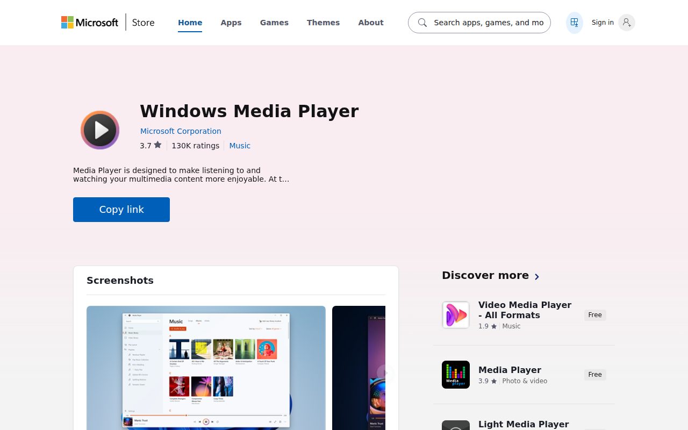Click the Copy link button
Screen dimensions: 688x430
point(121,210)
